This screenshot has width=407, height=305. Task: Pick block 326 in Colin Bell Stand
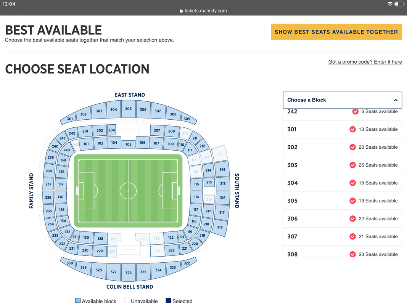[x=129, y=273]
